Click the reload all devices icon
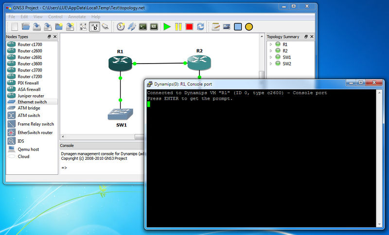Viewport: 389px width, 235px height. (x=200, y=27)
